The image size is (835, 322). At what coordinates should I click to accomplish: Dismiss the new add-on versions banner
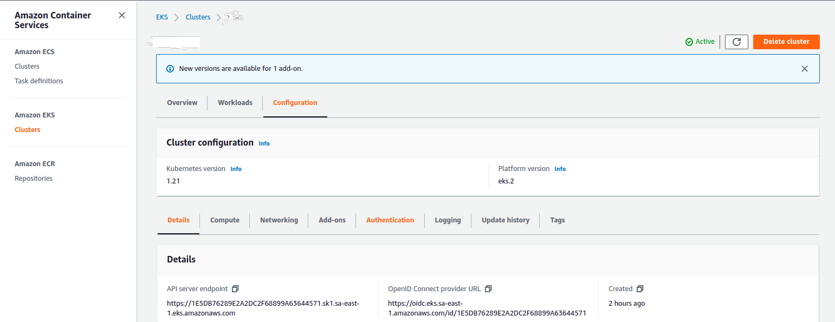click(x=805, y=69)
